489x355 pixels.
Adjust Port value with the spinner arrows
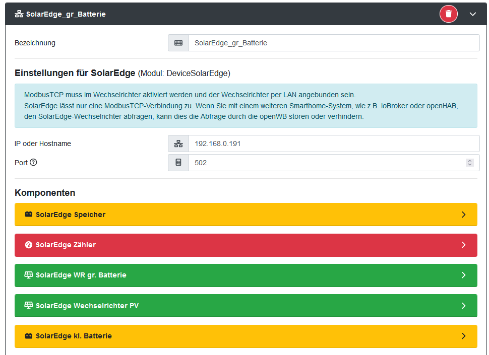tap(470, 163)
